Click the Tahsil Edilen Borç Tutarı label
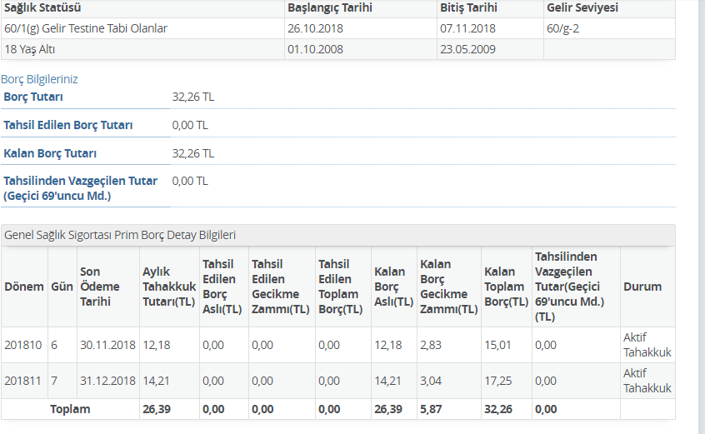This screenshot has height=434, width=705. pos(67,125)
